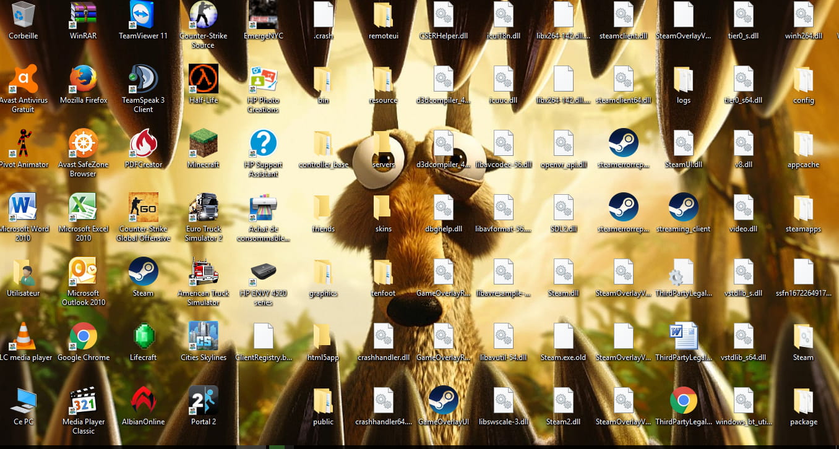This screenshot has width=839, height=449.
Task: Select the Mozilla Firefox shortcut
Action: pyautogui.click(x=84, y=79)
